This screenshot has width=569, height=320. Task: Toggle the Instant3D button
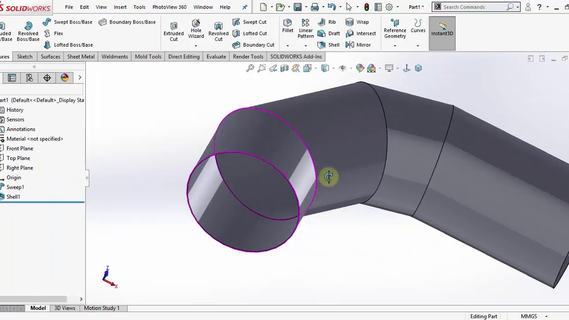(442, 33)
